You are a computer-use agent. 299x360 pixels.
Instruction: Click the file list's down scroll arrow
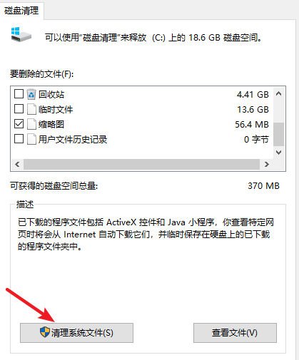click(x=279, y=153)
